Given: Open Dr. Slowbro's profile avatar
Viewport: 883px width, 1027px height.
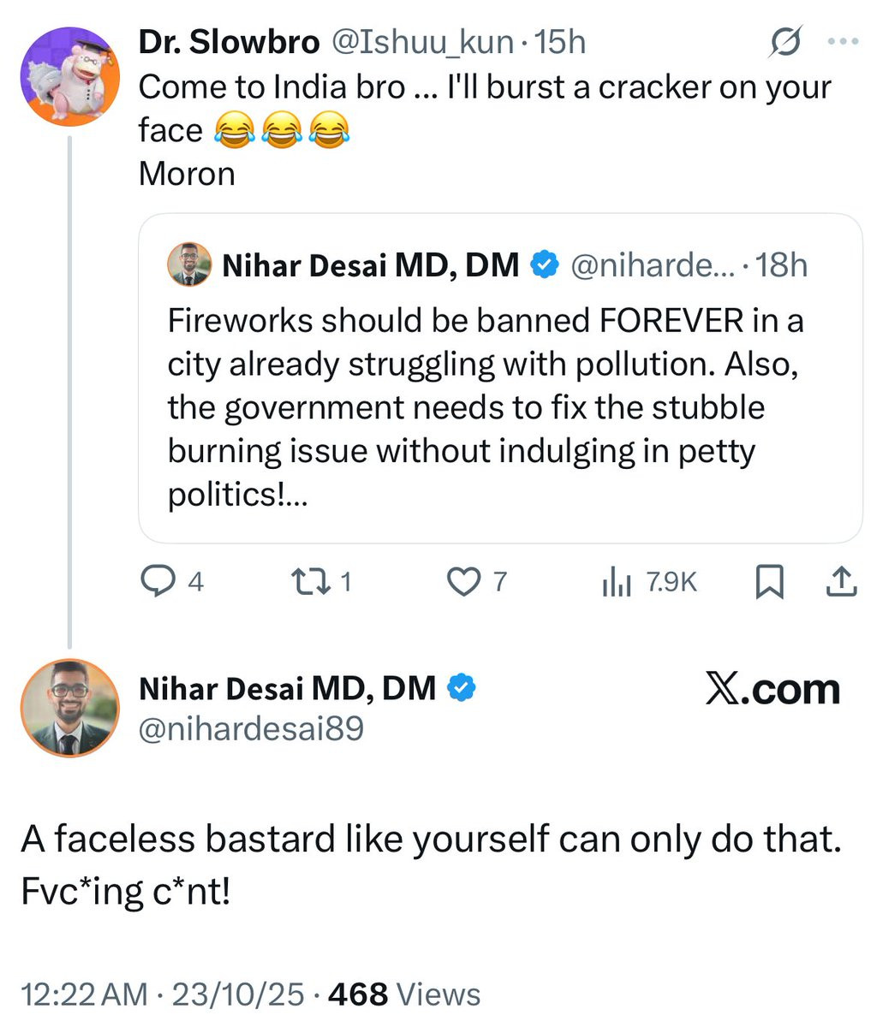Looking at the screenshot, I should pyautogui.click(x=69, y=77).
